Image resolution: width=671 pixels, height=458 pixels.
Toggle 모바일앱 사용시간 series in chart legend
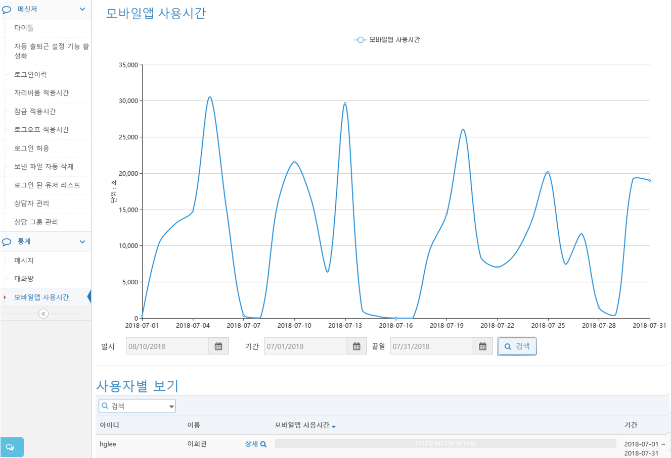point(387,40)
